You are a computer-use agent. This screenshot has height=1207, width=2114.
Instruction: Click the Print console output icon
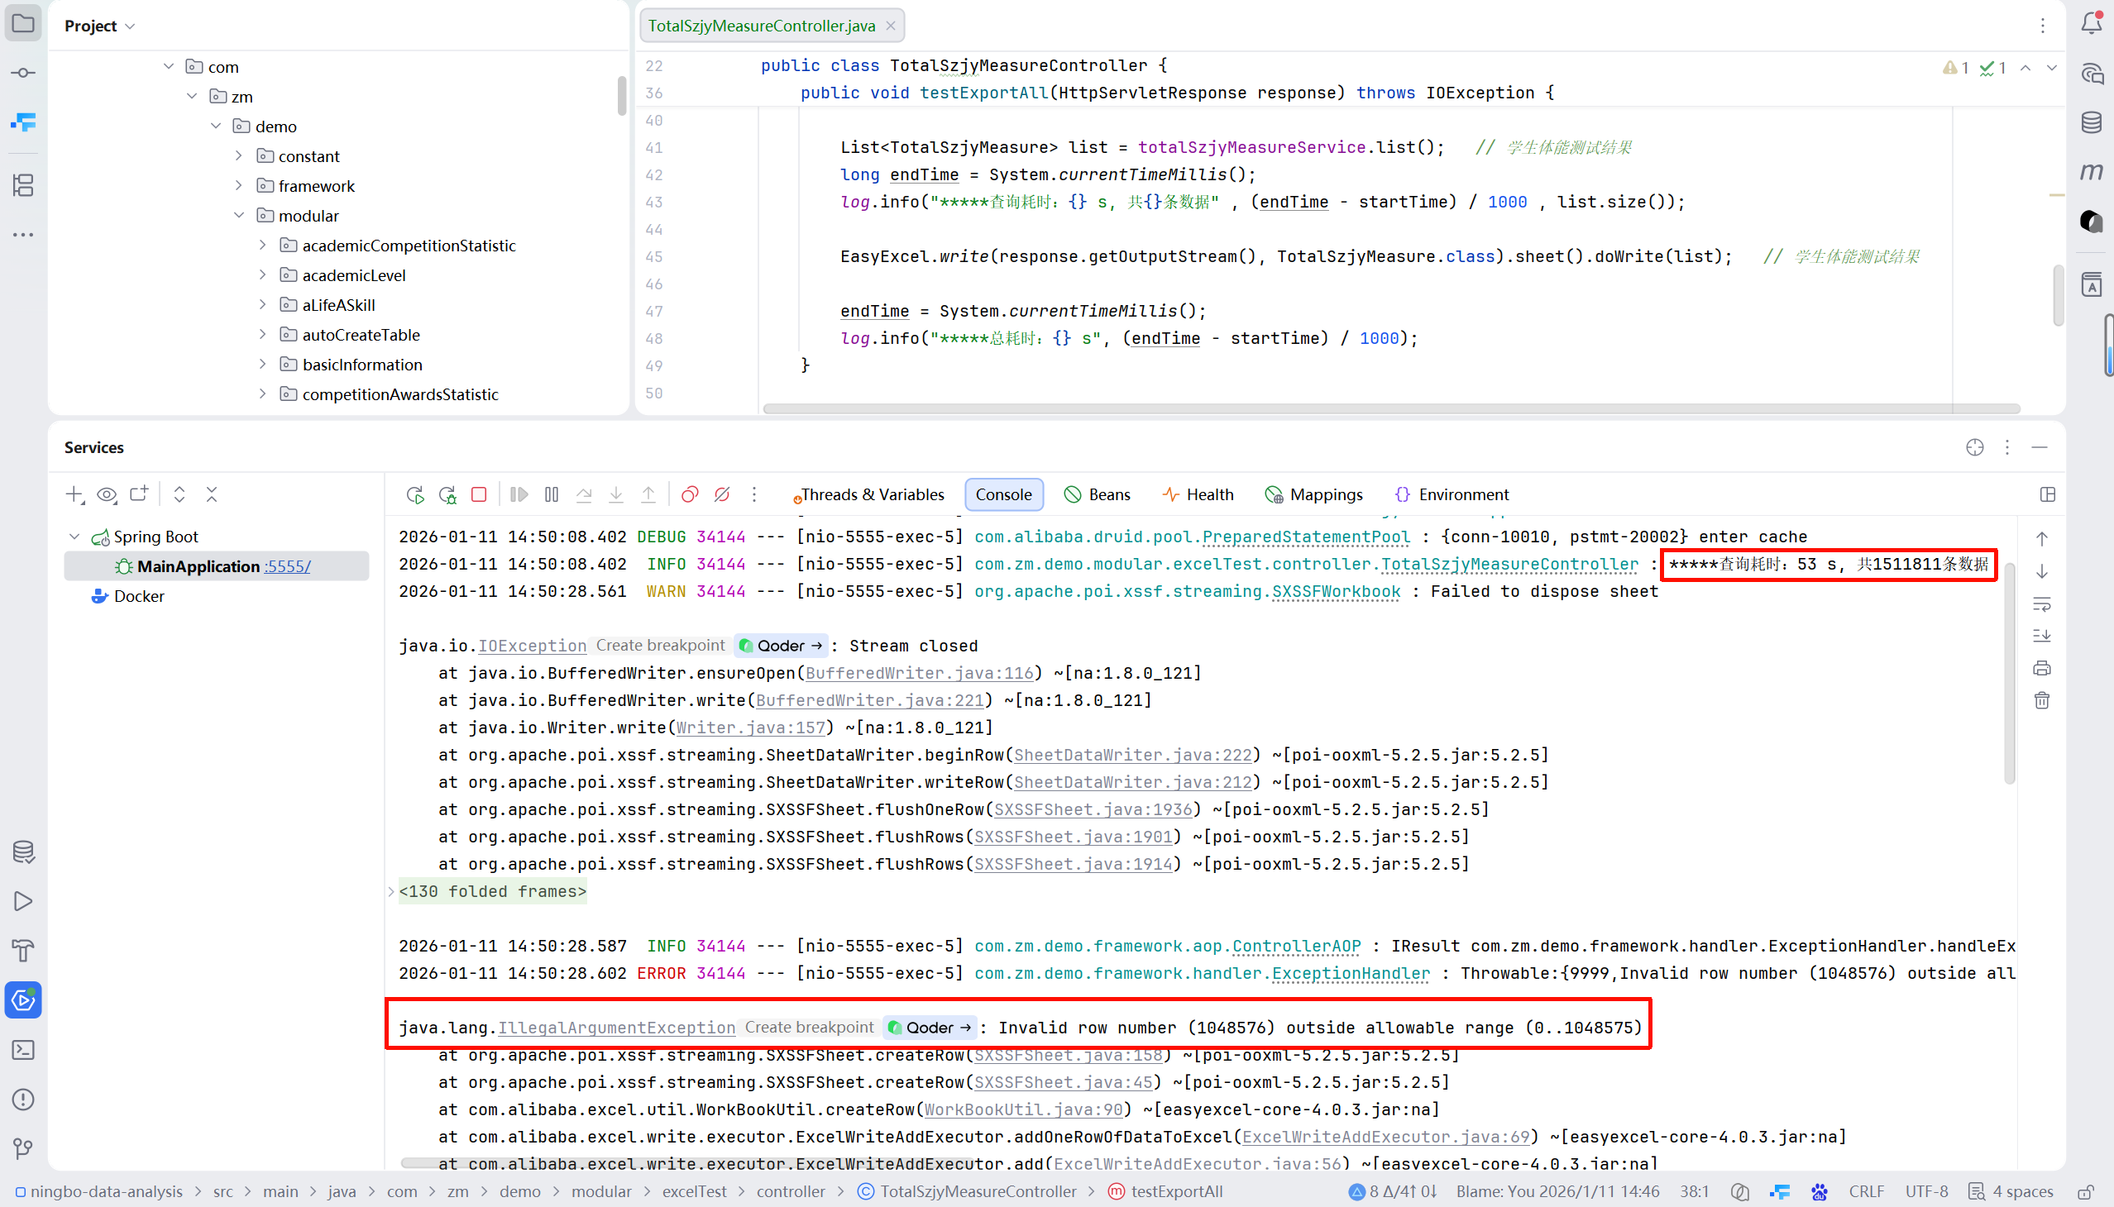point(2041,668)
